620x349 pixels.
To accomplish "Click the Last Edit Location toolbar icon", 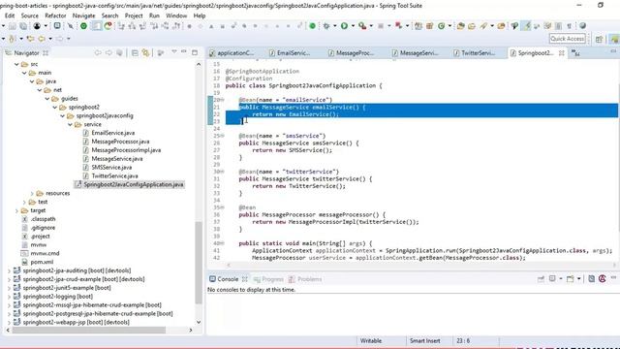I will click(x=30, y=39).
